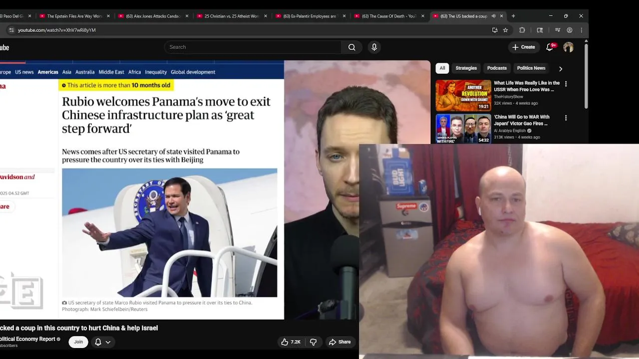Viewport: 639px width, 359px height.
Task: Close the active US backed a coup tab
Action: [502, 16]
